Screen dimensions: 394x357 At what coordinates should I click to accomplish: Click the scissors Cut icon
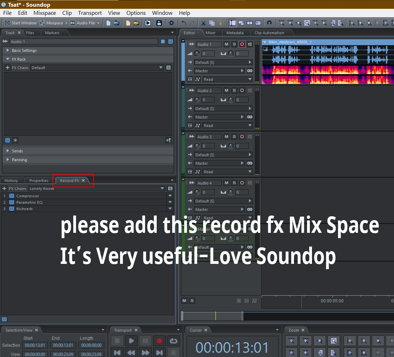[x=203, y=23]
